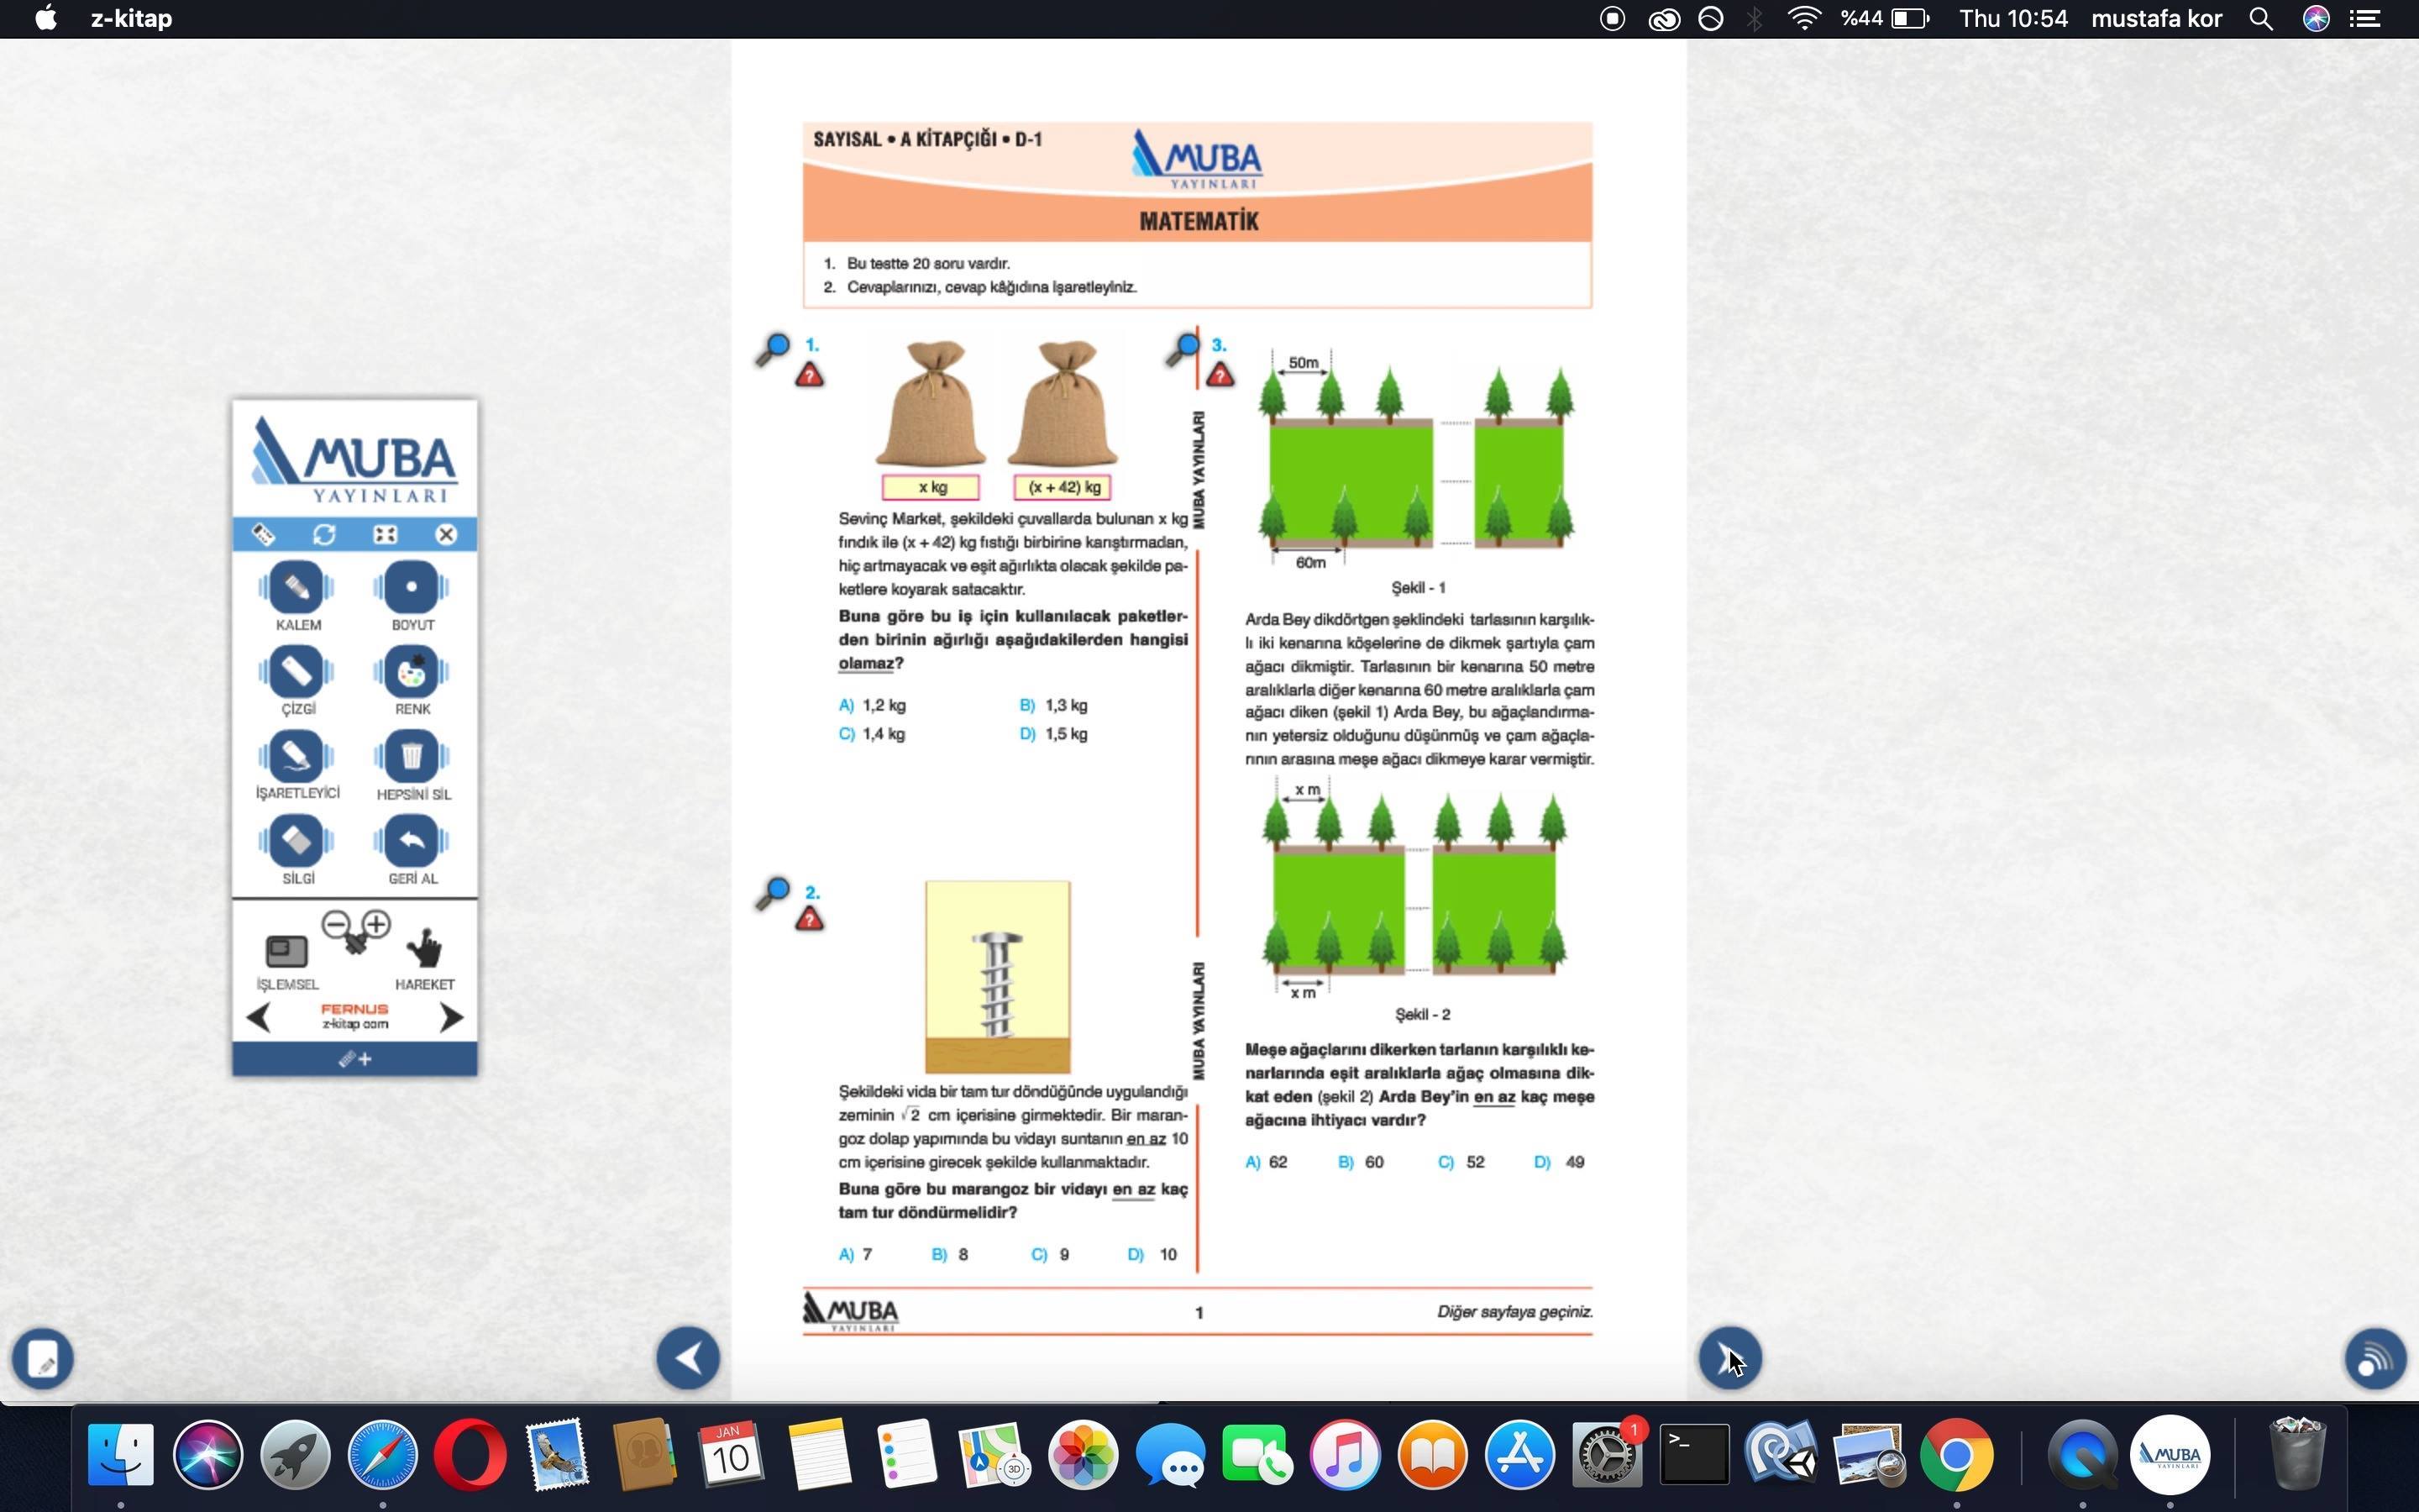Go to next page with blue arrow
This screenshot has height=1512, width=2419.
pyautogui.click(x=1729, y=1358)
